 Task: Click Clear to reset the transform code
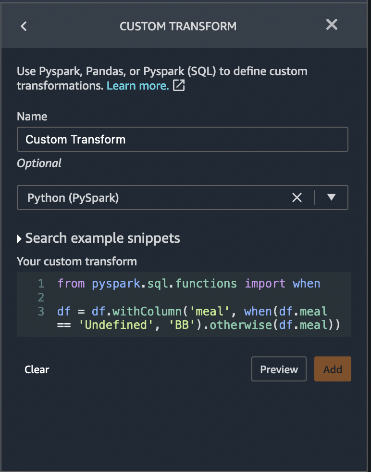[37, 369]
